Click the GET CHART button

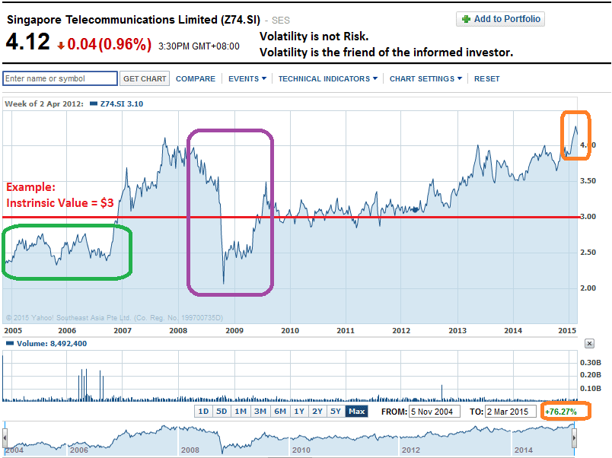click(x=144, y=78)
